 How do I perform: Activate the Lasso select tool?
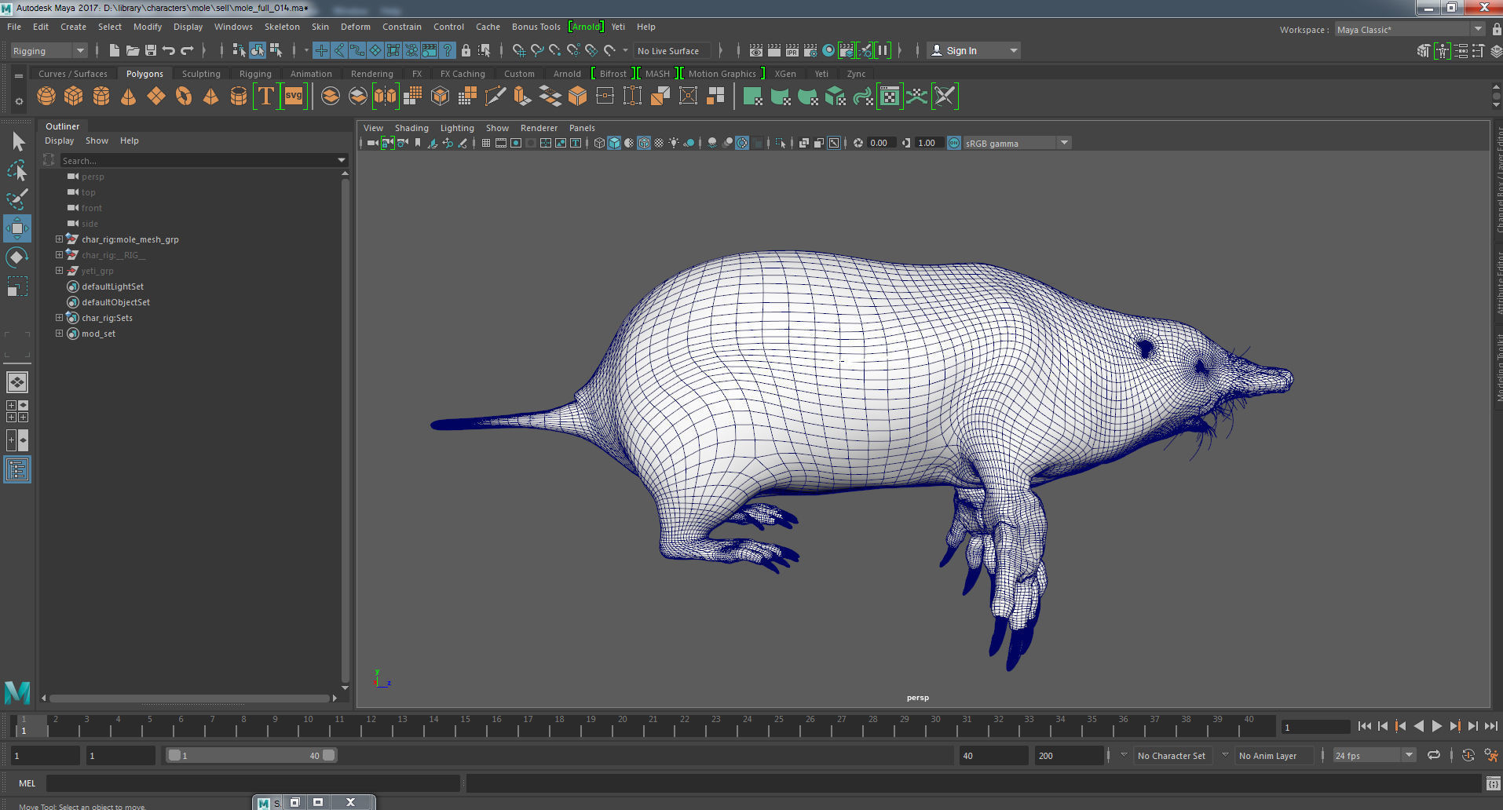pos(17,170)
